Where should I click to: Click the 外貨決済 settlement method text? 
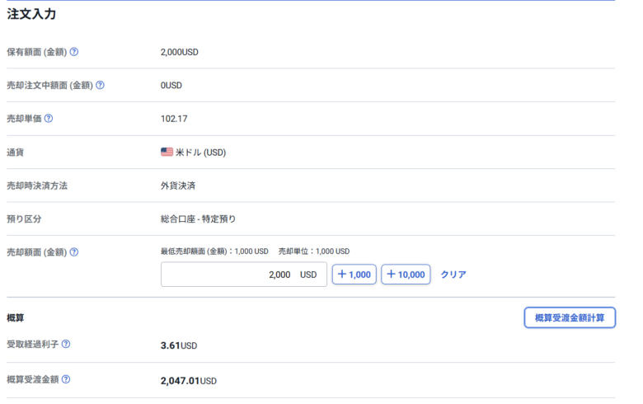pos(177,186)
